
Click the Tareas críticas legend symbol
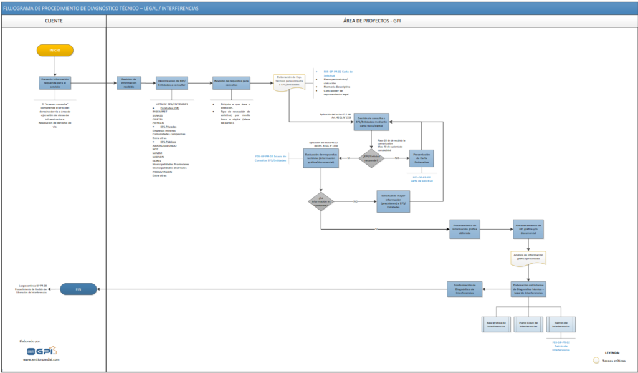pyautogui.click(x=595, y=360)
